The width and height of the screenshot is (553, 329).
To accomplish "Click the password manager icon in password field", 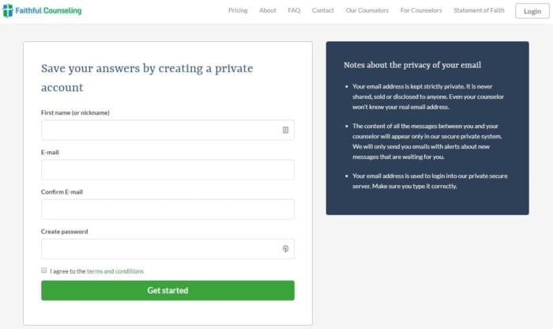I will click(285, 249).
